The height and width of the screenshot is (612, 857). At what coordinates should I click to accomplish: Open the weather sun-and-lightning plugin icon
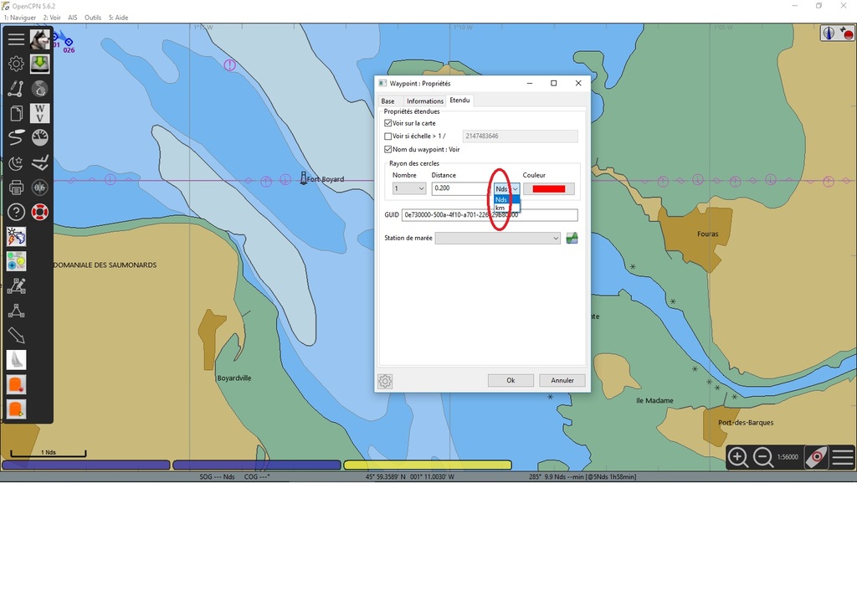pyautogui.click(x=16, y=237)
